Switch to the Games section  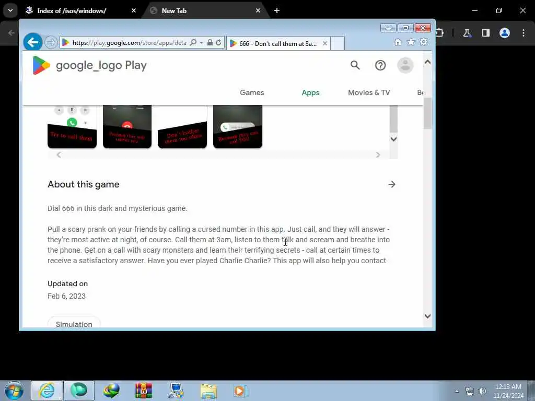click(252, 92)
